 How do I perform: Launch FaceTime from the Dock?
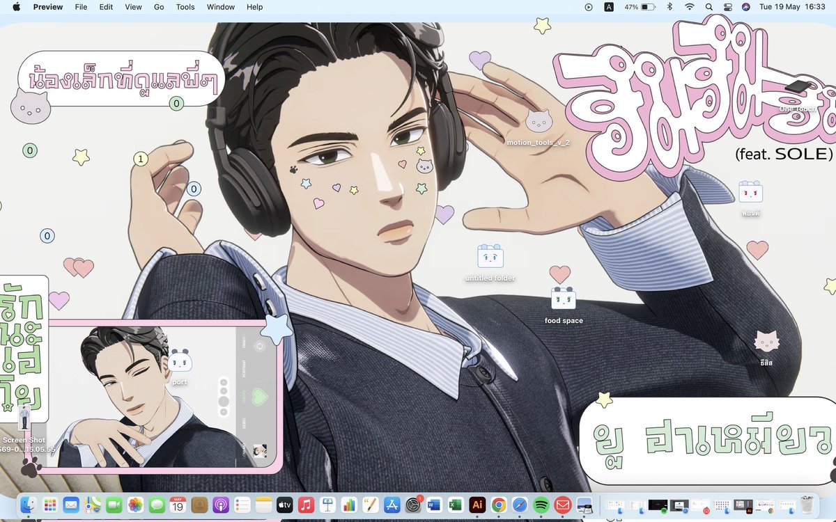(114, 505)
